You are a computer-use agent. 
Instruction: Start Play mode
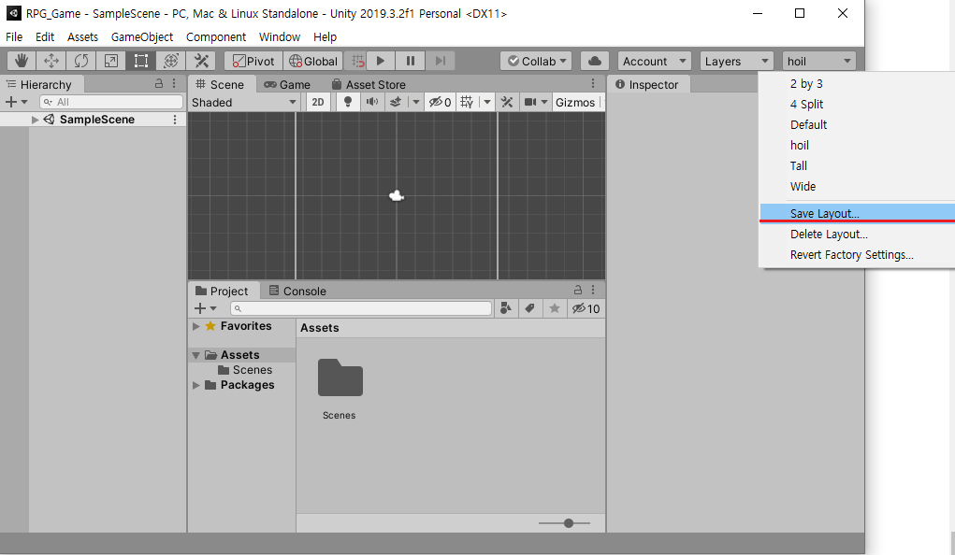[x=381, y=61]
